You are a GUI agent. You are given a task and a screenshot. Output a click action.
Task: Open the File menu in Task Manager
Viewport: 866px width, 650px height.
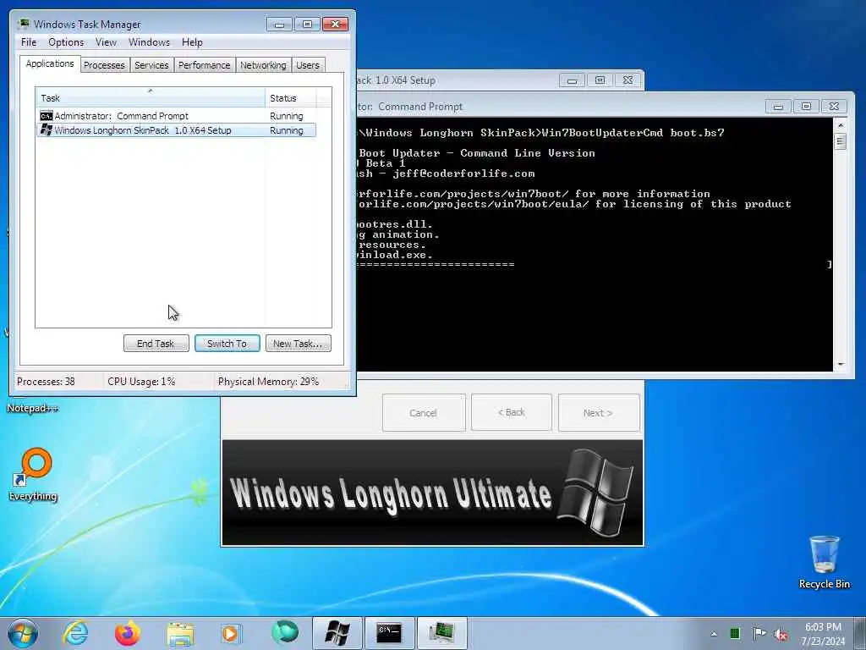(29, 42)
